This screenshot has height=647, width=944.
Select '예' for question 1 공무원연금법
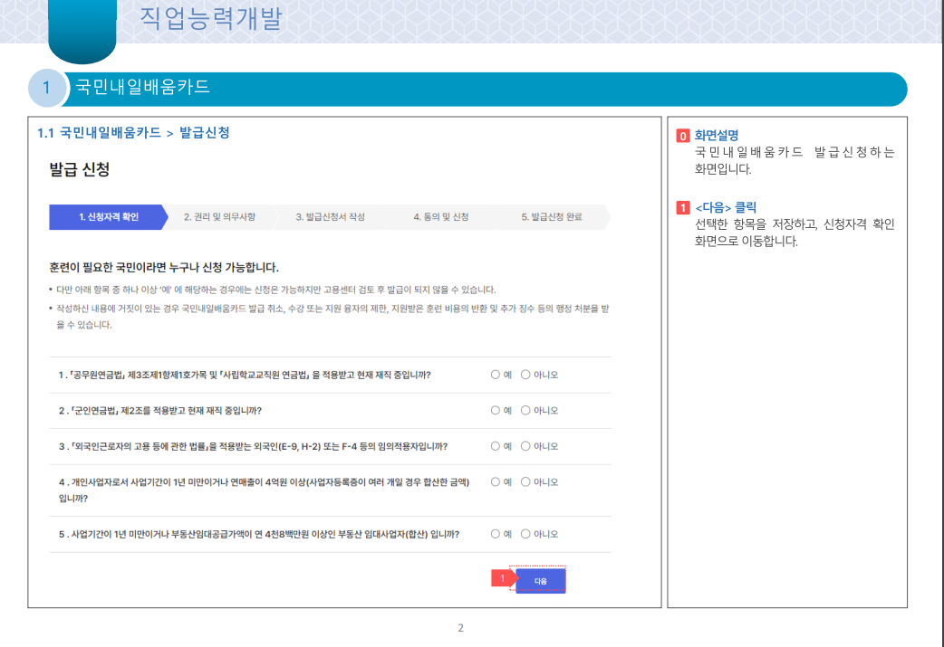pos(495,375)
